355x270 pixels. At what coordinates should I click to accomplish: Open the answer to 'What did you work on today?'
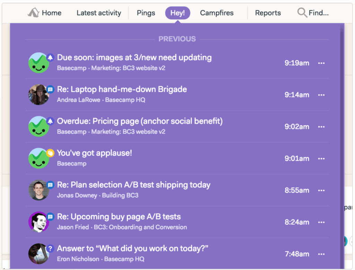pos(132,249)
